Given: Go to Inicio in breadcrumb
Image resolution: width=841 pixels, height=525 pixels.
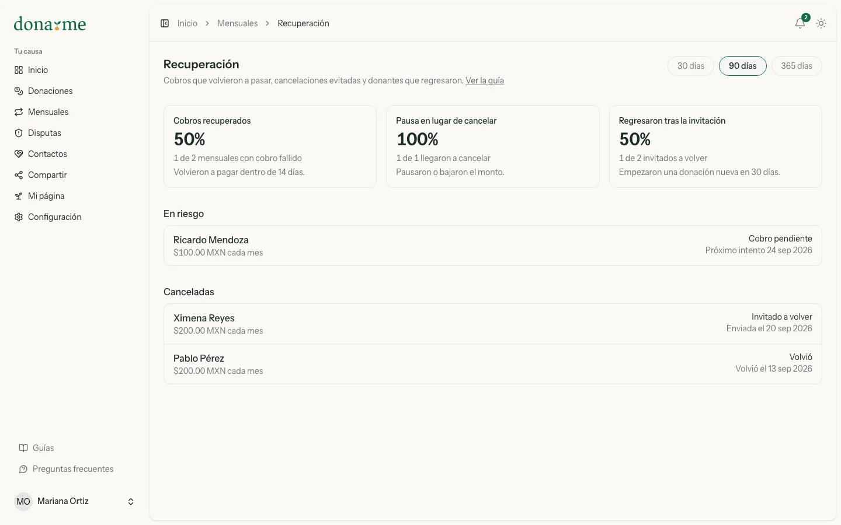Looking at the screenshot, I should point(187,23).
